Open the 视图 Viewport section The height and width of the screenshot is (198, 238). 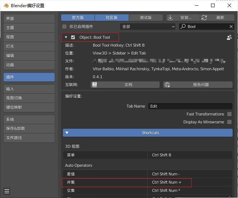click(x=29, y=37)
